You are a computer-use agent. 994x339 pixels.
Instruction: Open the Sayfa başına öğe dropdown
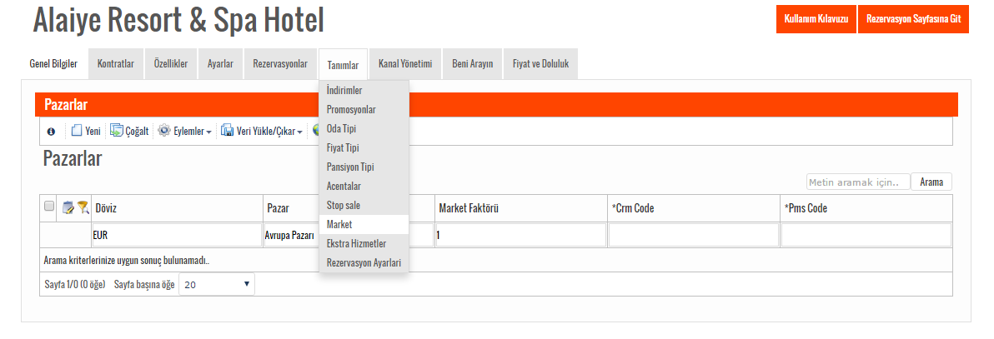tap(217, 285)
